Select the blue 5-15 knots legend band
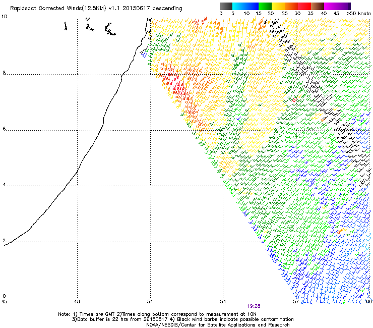The width and height of the screenshot is (373, 328). (245, 6)
